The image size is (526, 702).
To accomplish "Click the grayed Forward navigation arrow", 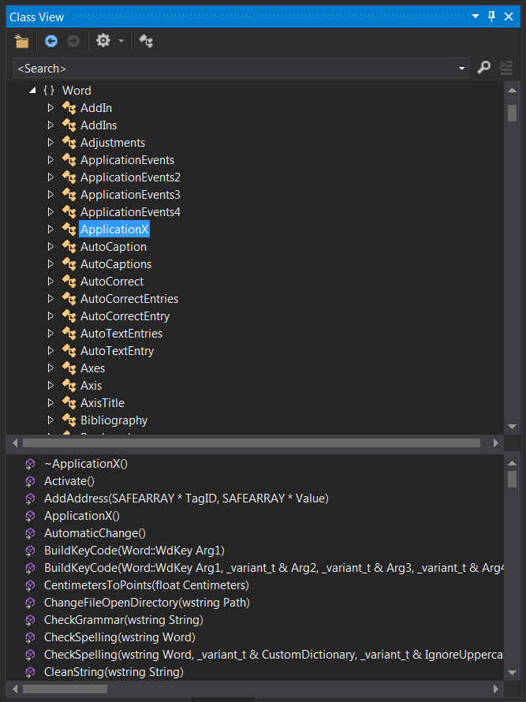I will click(73, 41).
